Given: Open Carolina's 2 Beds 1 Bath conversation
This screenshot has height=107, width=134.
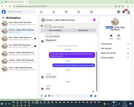Looking at the screenshot, I should click(19, 54).
